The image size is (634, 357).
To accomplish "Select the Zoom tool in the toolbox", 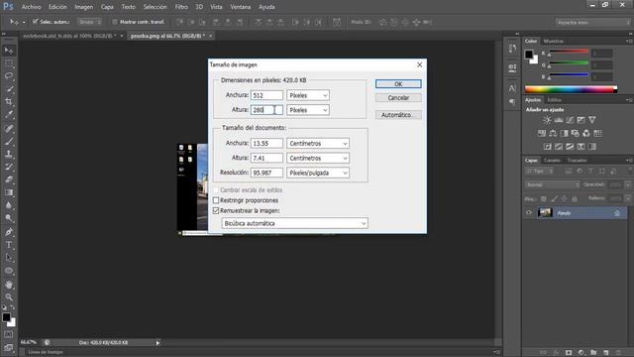I will (9, 297).
